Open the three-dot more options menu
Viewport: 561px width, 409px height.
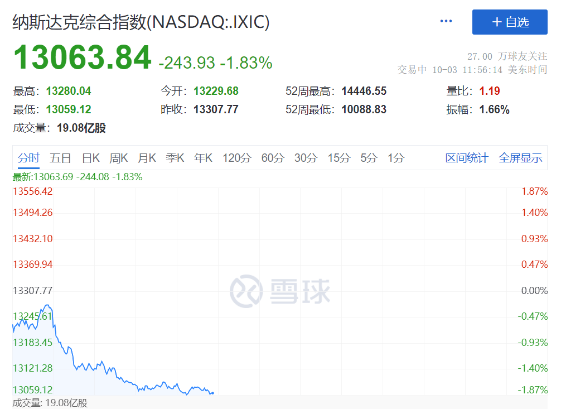446,22
